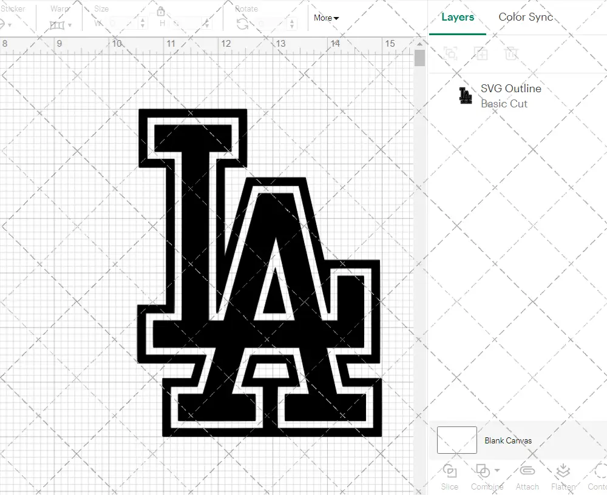Switch to the Layers tab

pos(458,17)
